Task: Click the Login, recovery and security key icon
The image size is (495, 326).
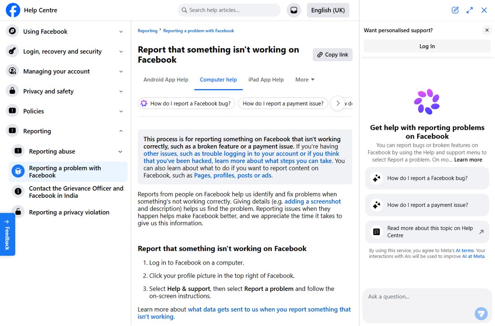Action: [12, 51]
